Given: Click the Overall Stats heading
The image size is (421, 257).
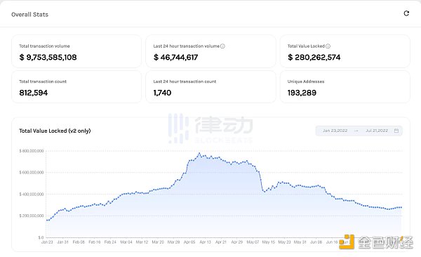Looking at the screenshot, I should click(x=29, y=15).
